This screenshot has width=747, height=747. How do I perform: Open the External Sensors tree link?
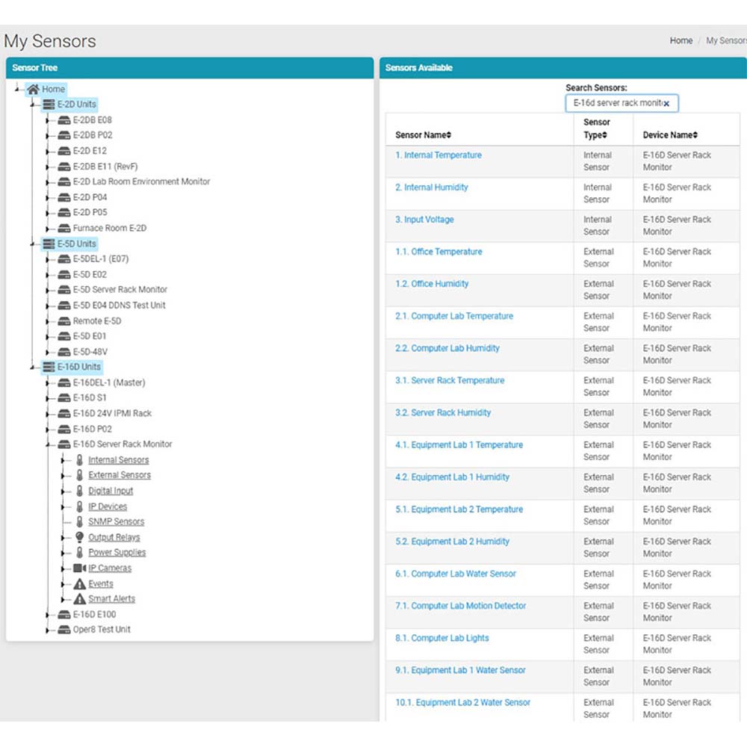[x=119, y=475]
